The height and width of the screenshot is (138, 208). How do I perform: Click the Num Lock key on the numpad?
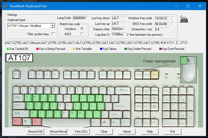pos(166,90)
